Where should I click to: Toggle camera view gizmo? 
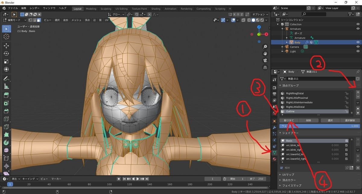click(x=265, y=60)
